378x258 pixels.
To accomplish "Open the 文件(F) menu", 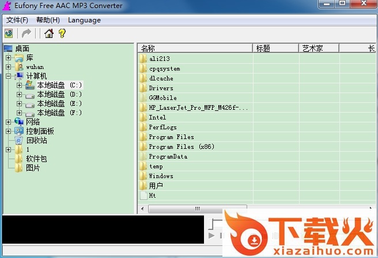I will tap(17, 20).
